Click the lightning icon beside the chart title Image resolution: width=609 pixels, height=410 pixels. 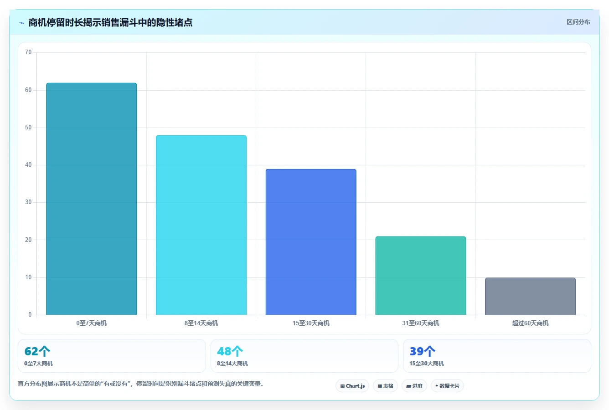pyautogui.click(x=21, y=23)
